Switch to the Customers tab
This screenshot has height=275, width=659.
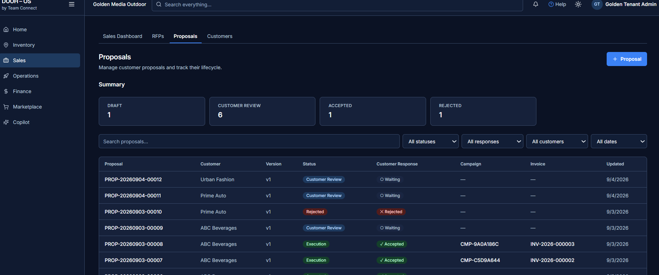[220, 36]
